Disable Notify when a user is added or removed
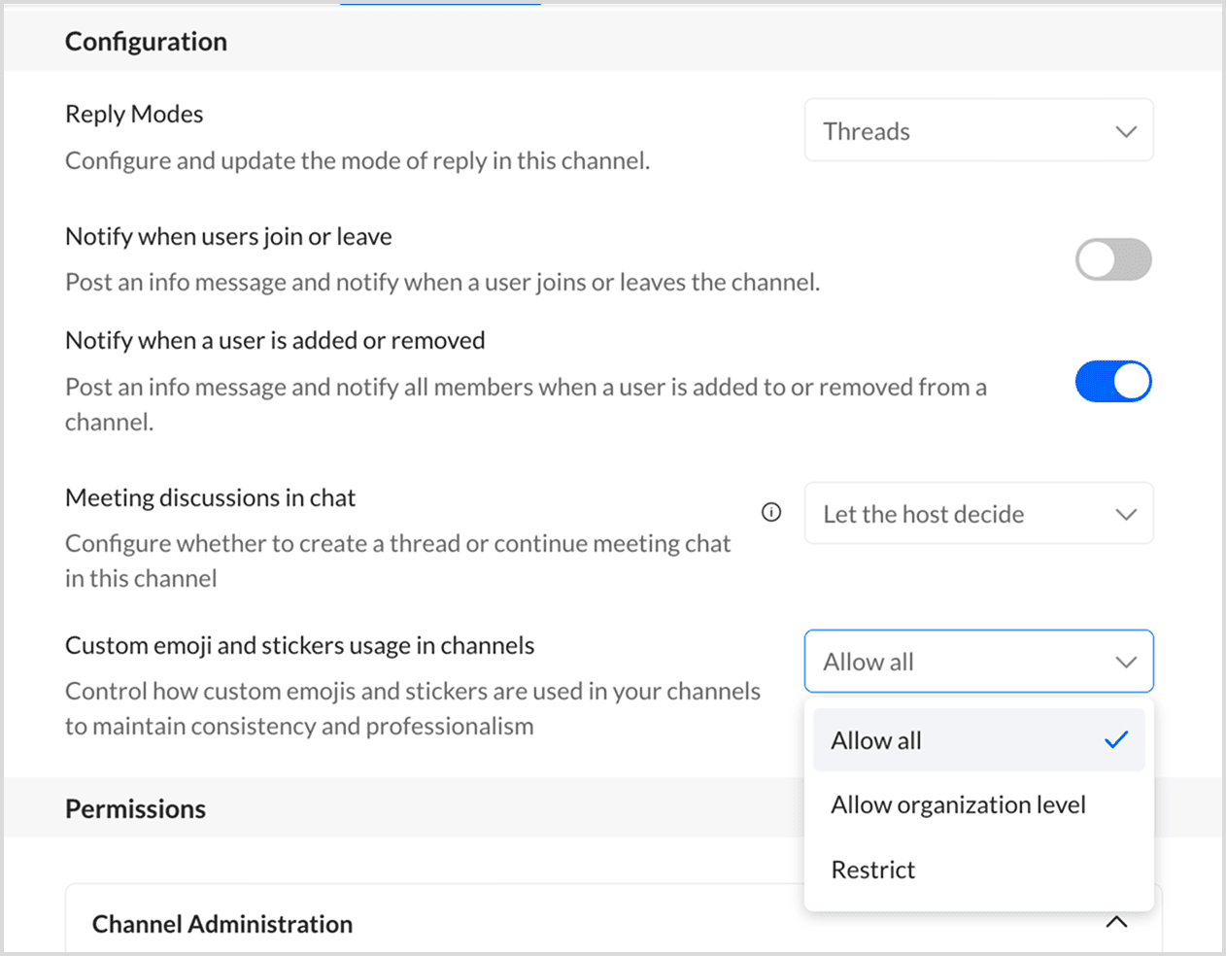The image size is (1226, 956). (1113, 382)
